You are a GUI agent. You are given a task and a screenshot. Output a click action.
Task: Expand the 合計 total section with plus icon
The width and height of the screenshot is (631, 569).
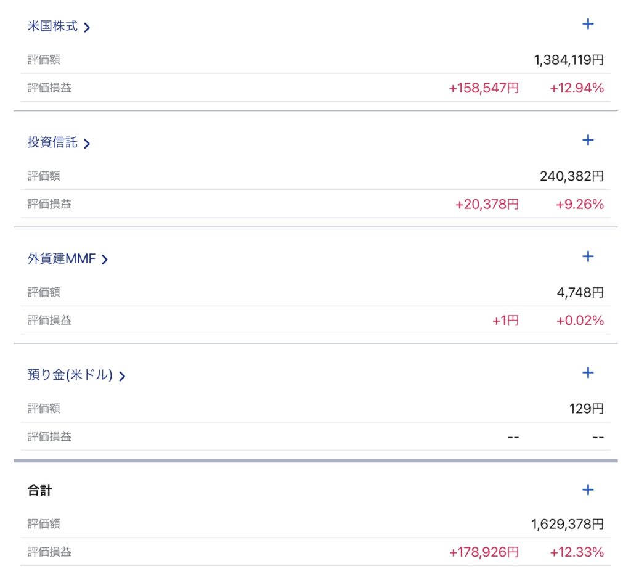click(587, 489)
